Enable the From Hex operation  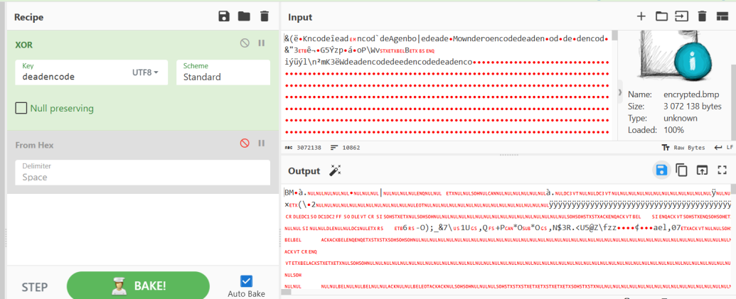(x=245, y=143)
